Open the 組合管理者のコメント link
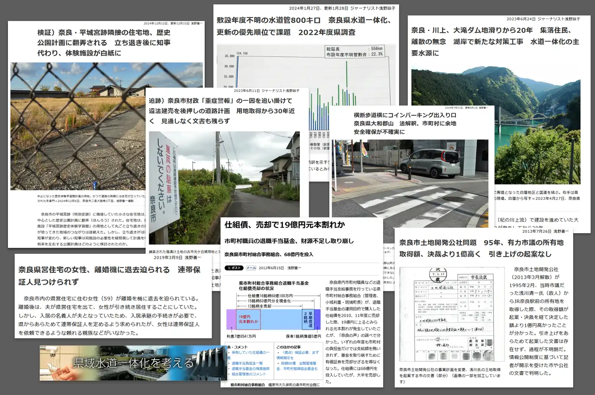595x395 pixels. (x=249, y=374)
